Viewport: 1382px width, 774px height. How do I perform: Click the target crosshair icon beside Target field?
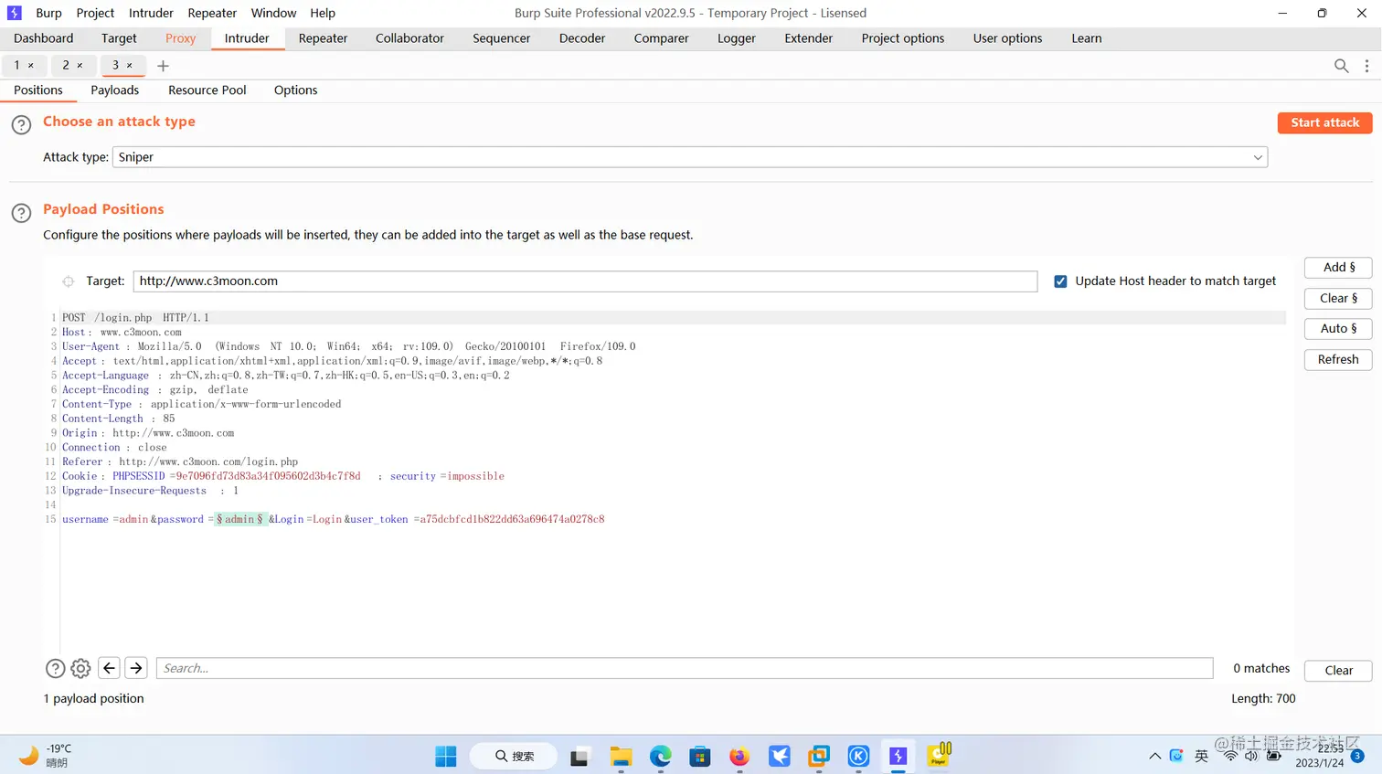tap(68, 281)
